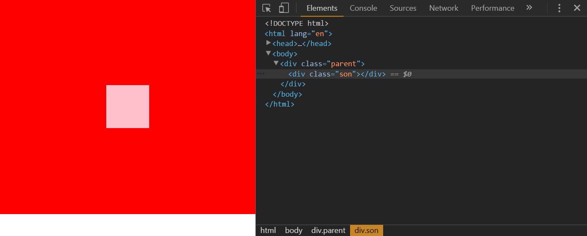Open the DevTools three-dot options menu

pos(559,8)
